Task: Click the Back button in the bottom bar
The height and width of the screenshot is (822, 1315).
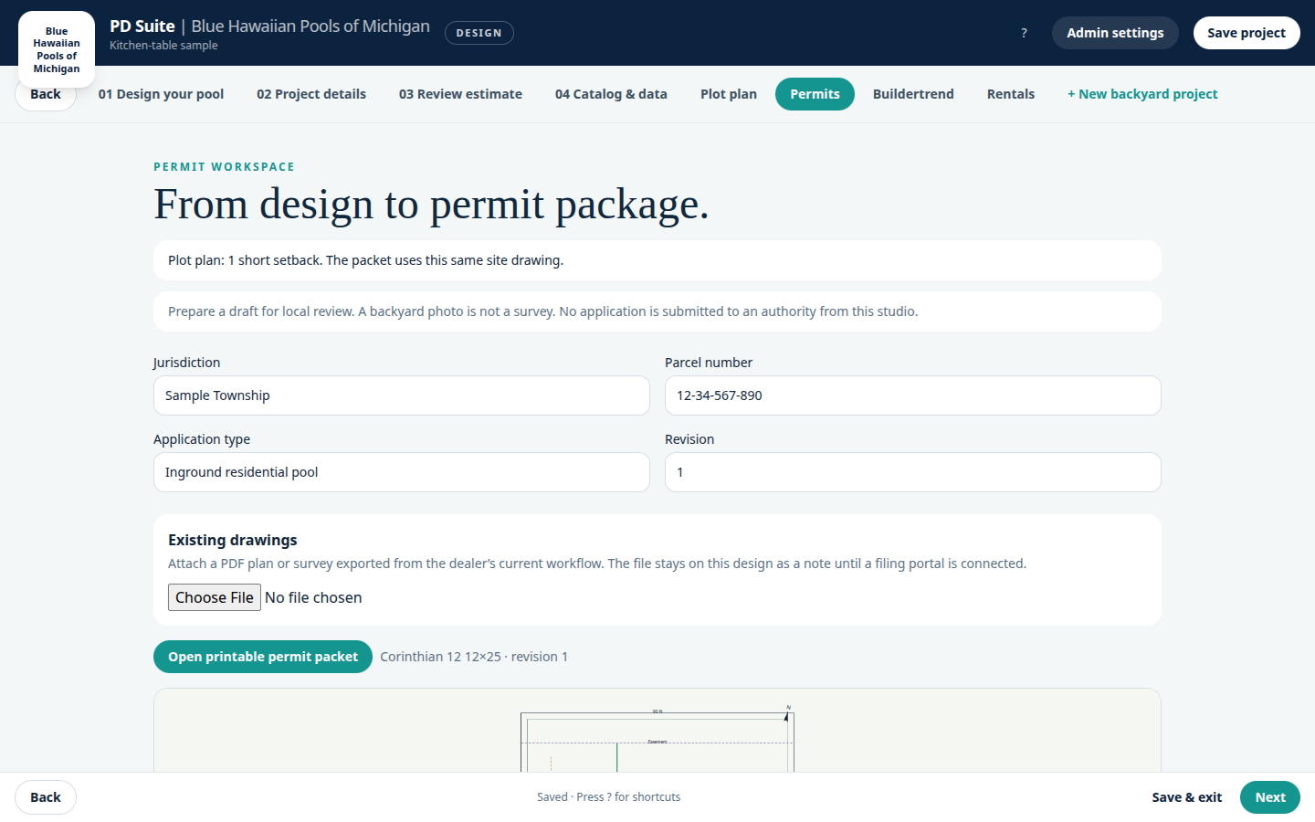Action: point(46,797)
